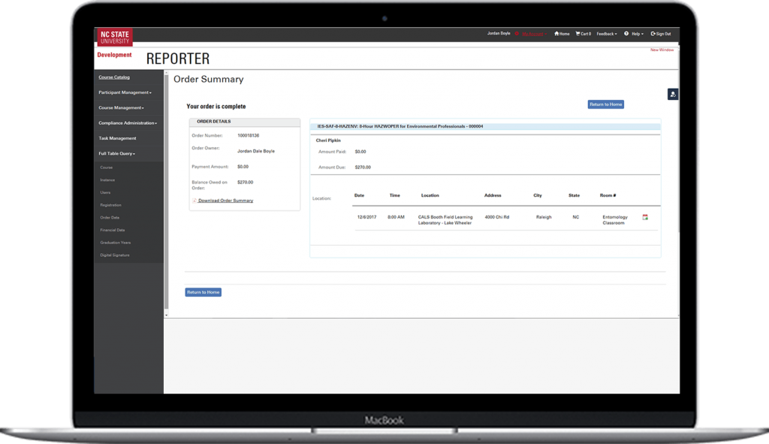Select Financial Data in sidebar submenu
Screen dimensions: 769x444
[x=113, y=230]
